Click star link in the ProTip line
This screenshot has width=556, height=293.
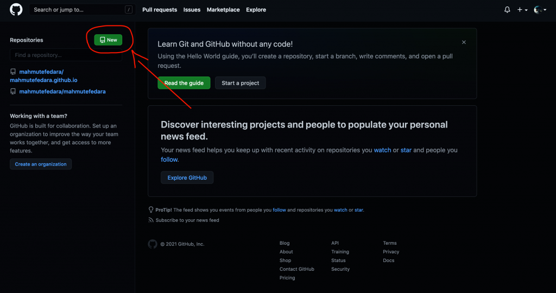(x=358, y=210)
